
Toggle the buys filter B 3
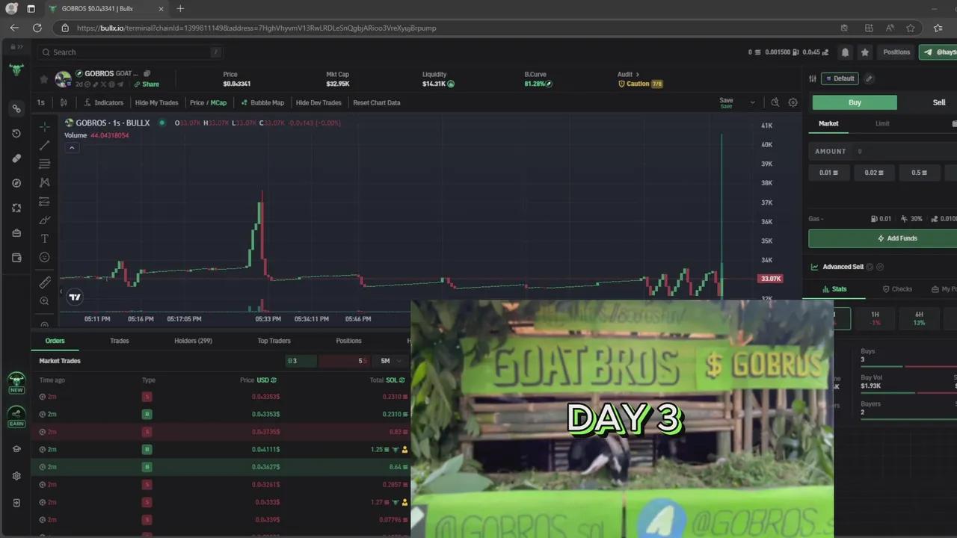301,361
